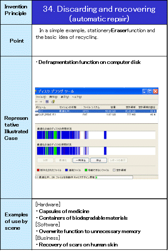Click the disk usage map before optimization
This screenshot has width=168, height=251.
coord(96,135)
